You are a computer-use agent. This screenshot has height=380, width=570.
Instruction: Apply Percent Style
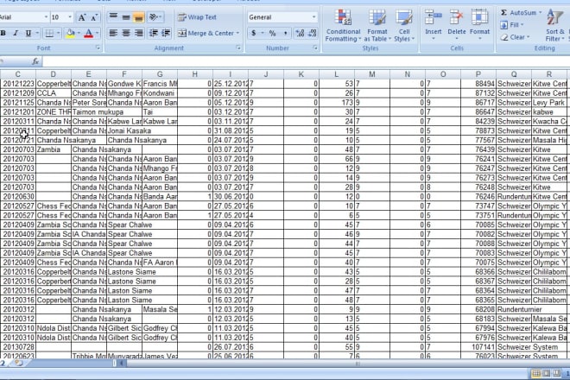(272, 34)
